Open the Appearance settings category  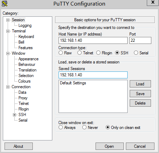29,59
